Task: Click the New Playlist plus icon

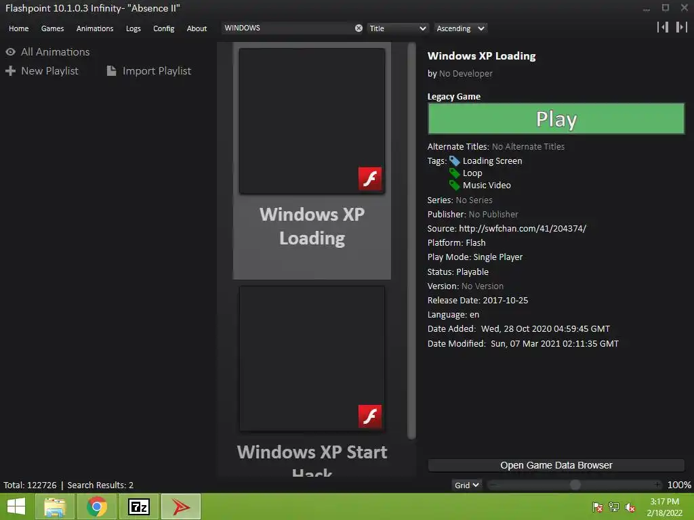Action: tap(11, 70)
